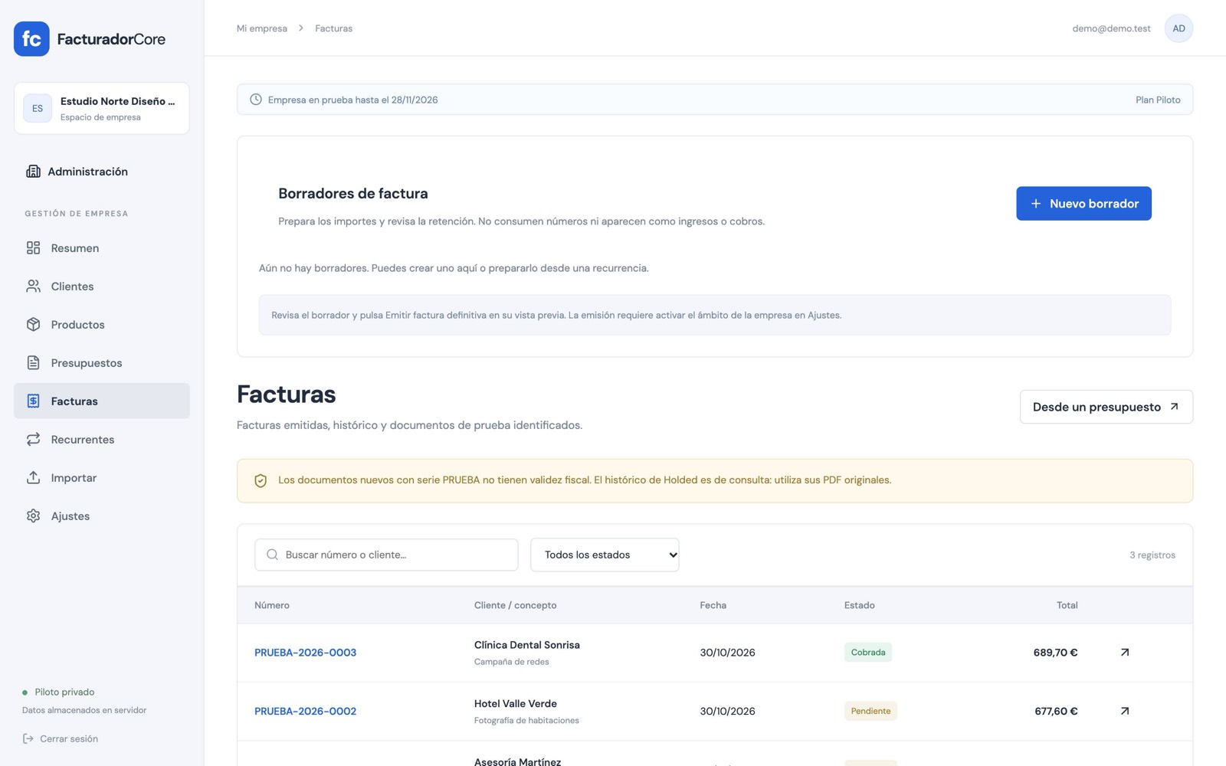Viewport: 1226px width, 766px height.
Task: Click the Ajustes gear icon
Action: tap(33, 516)
